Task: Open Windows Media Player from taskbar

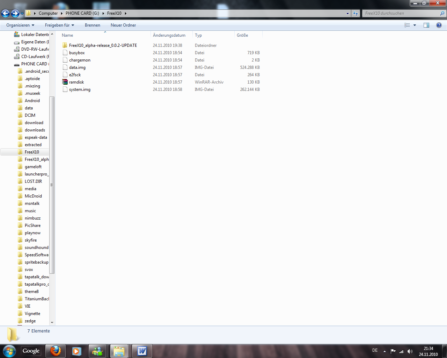Action: 76,351
